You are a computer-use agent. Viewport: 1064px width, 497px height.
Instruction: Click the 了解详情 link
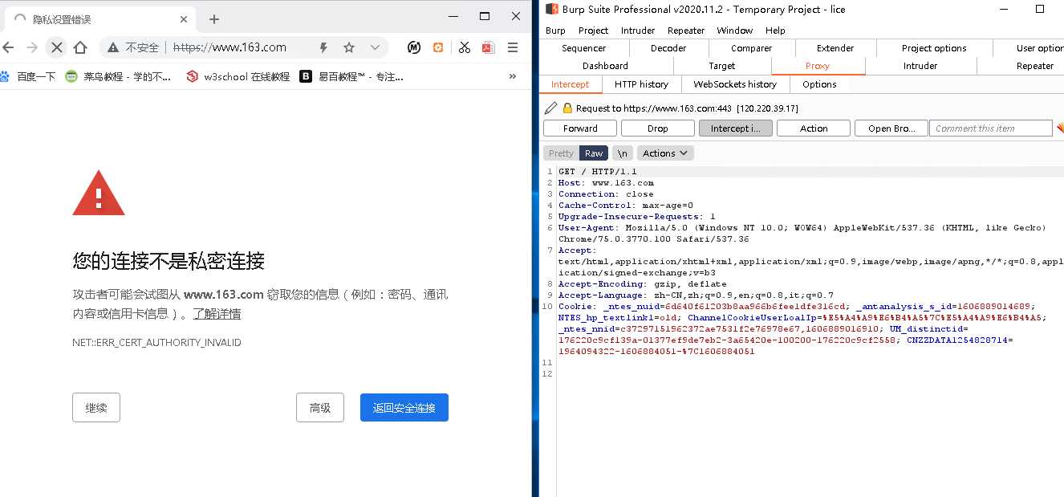coord(217,314)
